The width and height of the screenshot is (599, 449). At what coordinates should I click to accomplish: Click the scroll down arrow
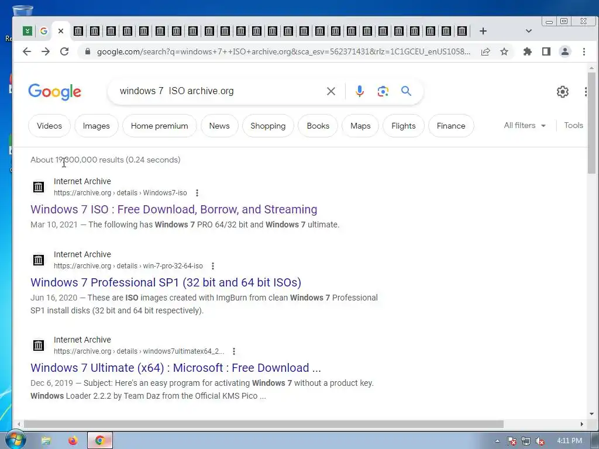[591, 414]
